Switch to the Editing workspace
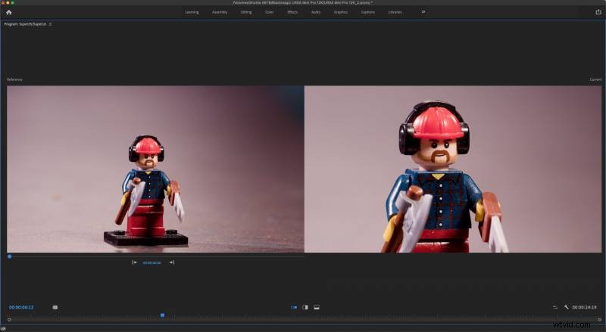 click(x=246, y=12)
